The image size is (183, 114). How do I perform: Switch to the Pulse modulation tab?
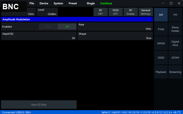pos(161,29)
